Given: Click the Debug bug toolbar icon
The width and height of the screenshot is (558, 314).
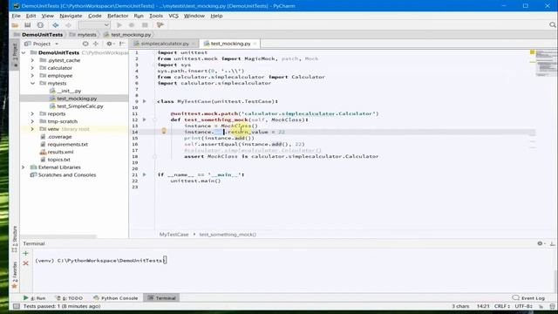Looking at the screenshot, I should tap(132, 25).
